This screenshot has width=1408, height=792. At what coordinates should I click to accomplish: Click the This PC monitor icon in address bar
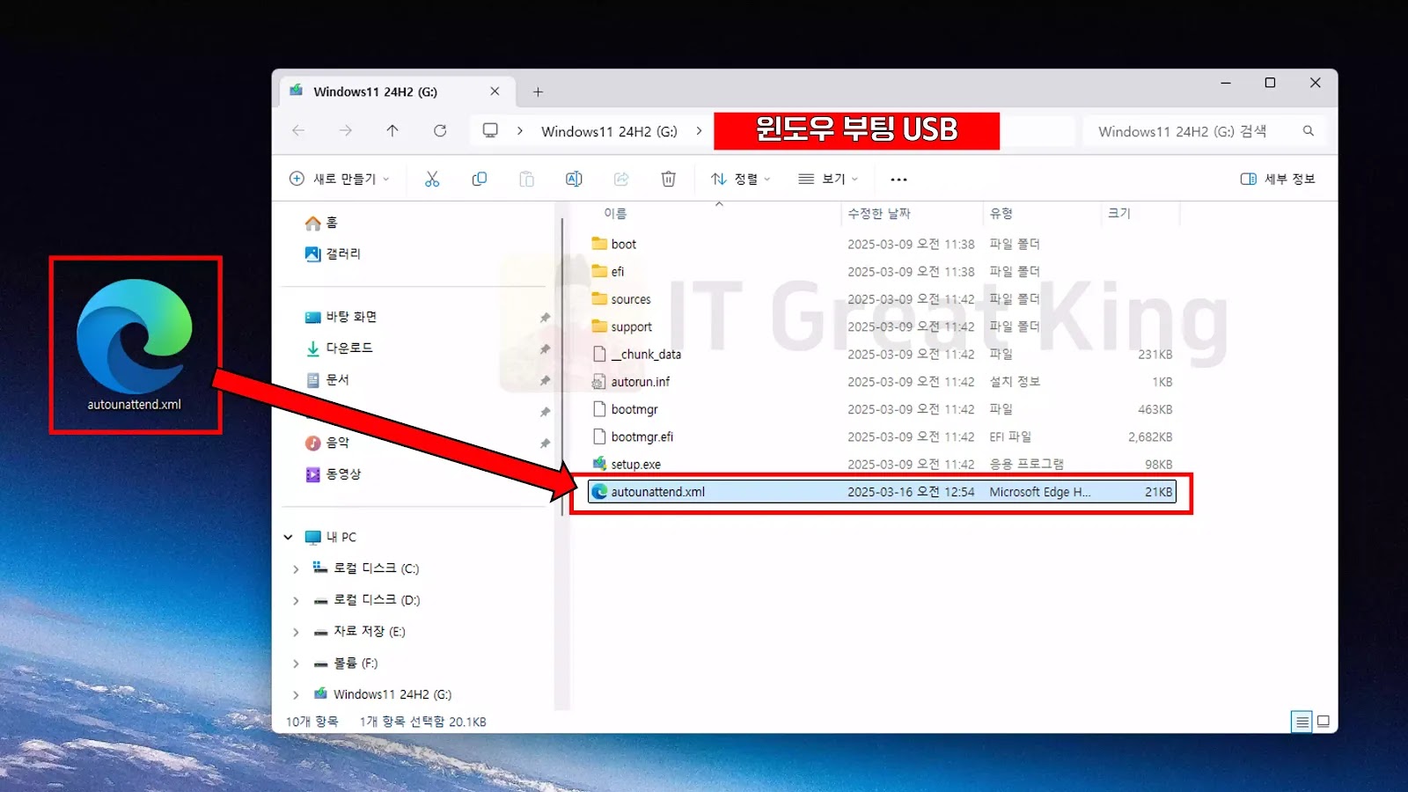(490, 130)
